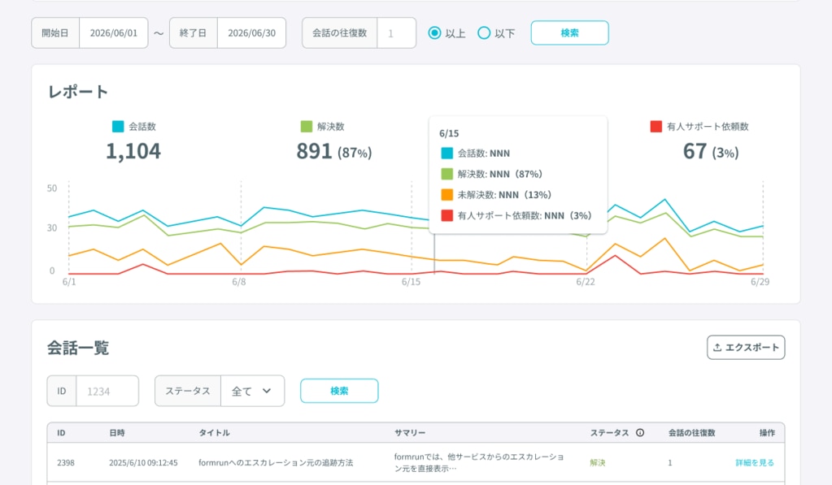
Task: Select the 以下 radio button
Action: coord(484,33)
